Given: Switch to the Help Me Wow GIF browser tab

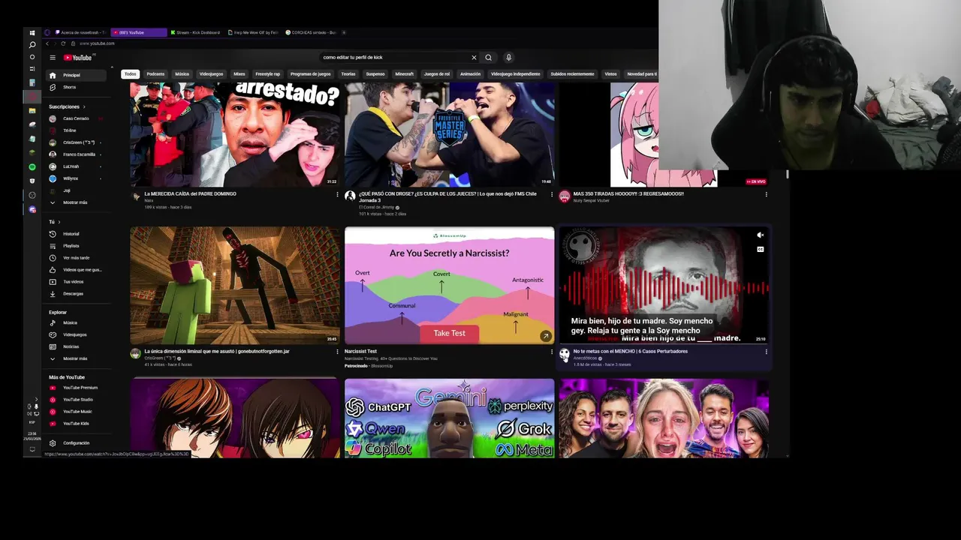Looking at the screenshot, I should [253, 33].
